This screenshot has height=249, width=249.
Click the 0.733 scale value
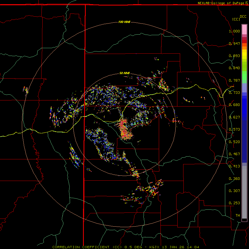point(234,93)
